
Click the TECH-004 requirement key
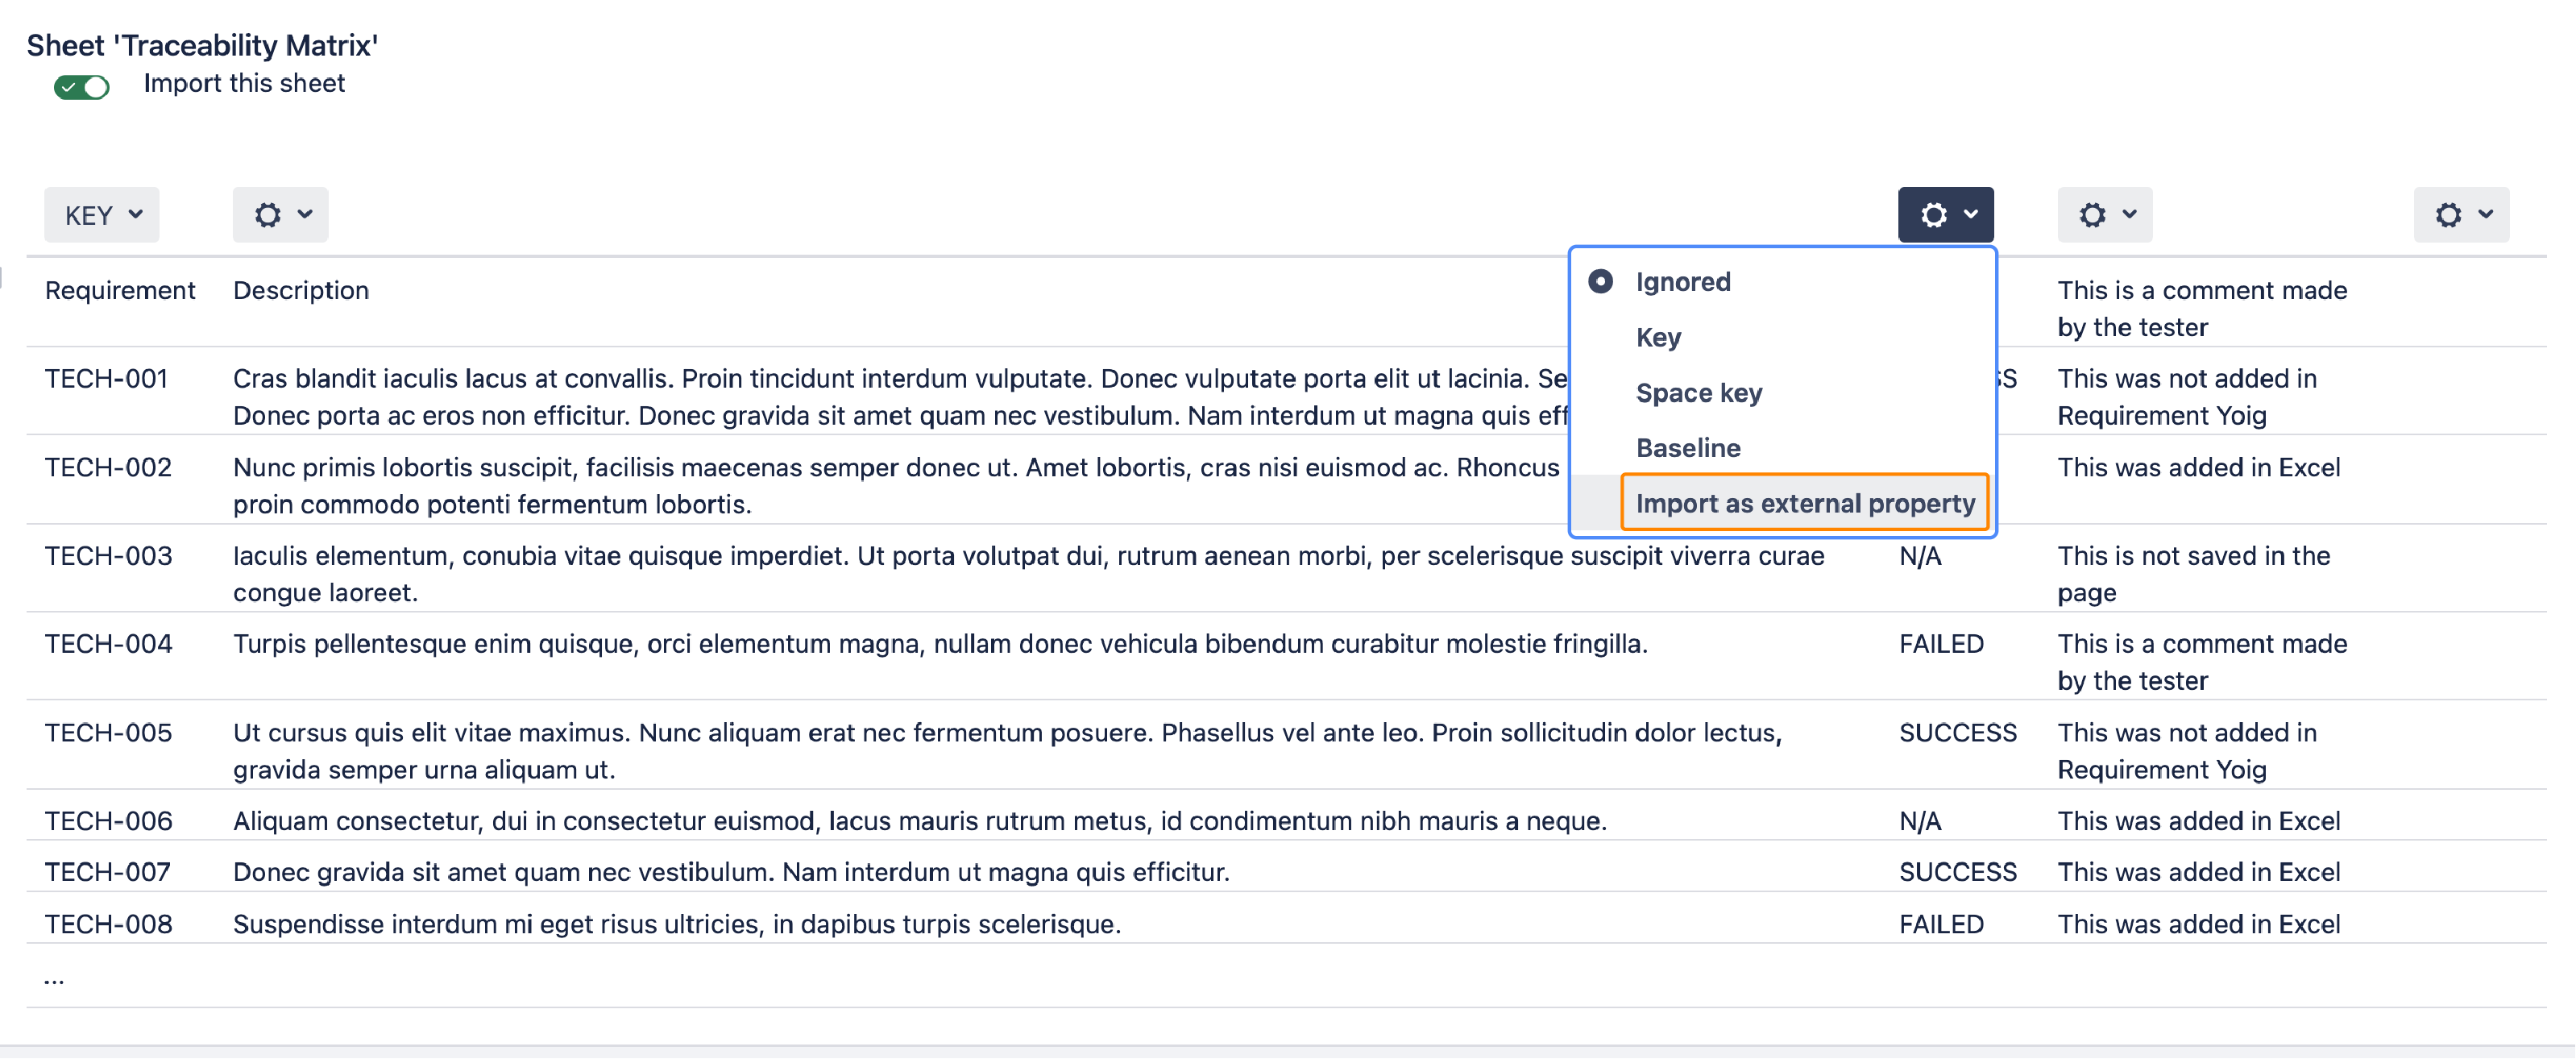point(109,644)
